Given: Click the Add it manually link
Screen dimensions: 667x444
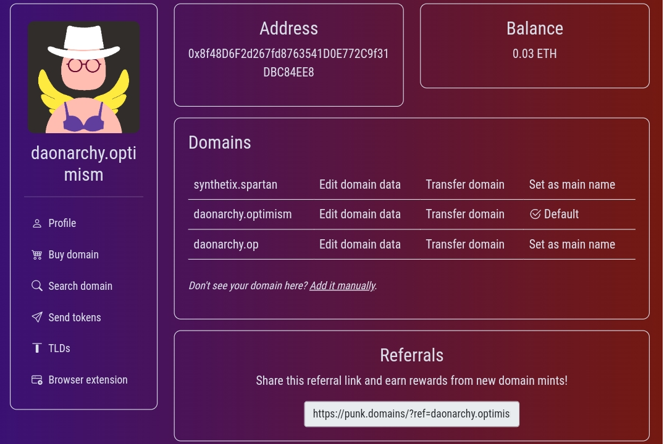Looking at the screenshot, I should [342, 286].
